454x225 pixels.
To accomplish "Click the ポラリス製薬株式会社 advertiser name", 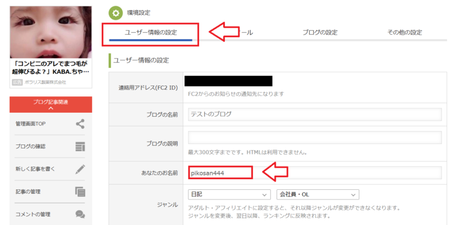I will pos(45,82).
